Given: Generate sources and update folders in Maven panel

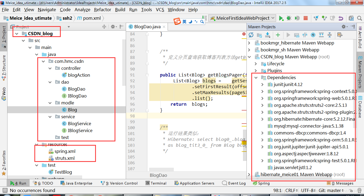Looking at the screenshot, I should (x=259, y=35).
